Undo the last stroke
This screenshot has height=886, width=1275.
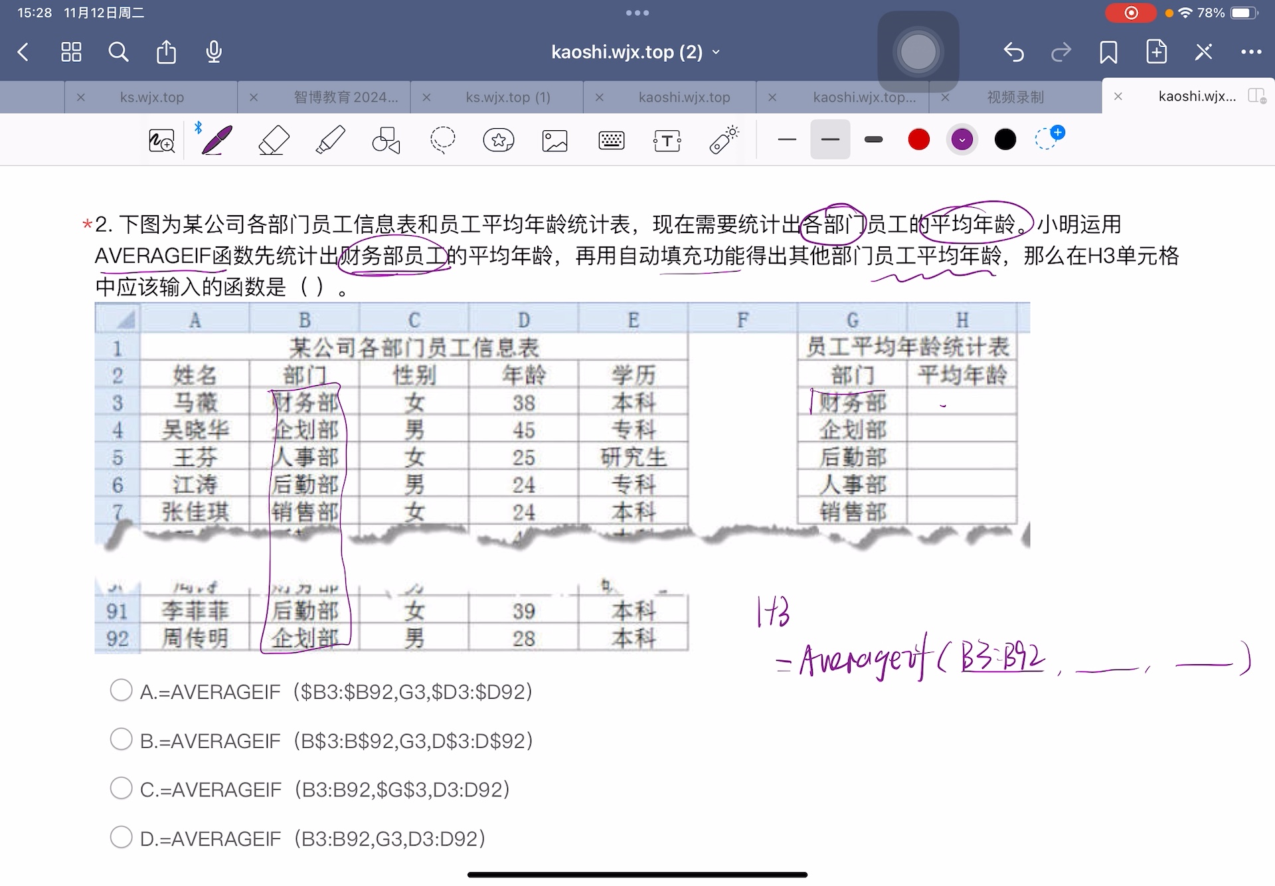point(1013,52)
